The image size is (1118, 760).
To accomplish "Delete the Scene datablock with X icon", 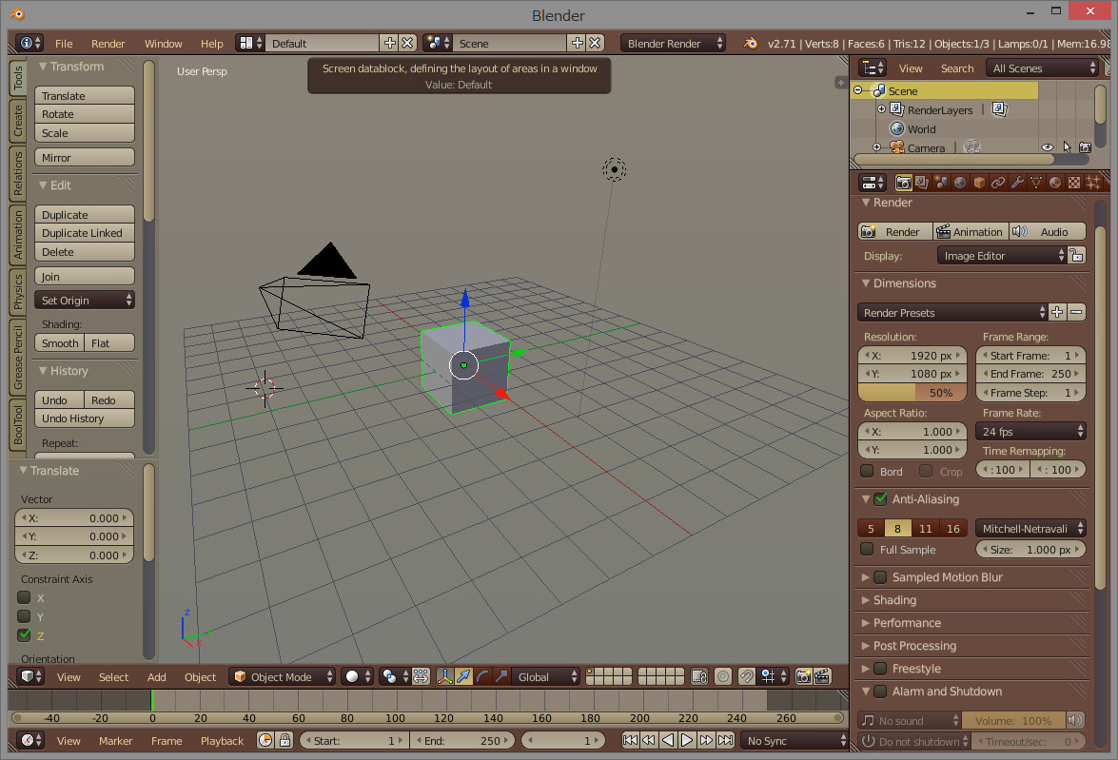I will pyautogui.click(x=595, y=43).
